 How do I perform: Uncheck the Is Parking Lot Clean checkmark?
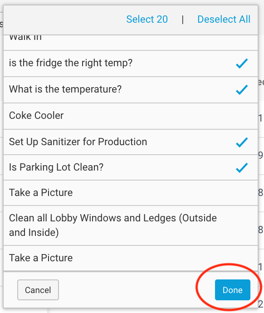point(242,168)
